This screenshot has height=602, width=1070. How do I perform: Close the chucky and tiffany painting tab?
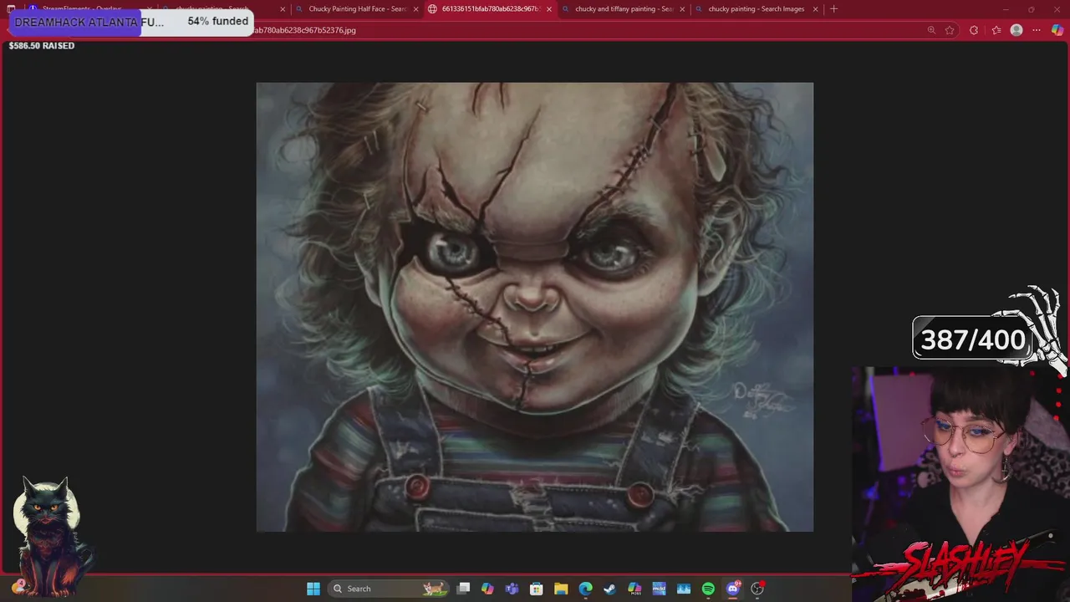tap(682, 9)
